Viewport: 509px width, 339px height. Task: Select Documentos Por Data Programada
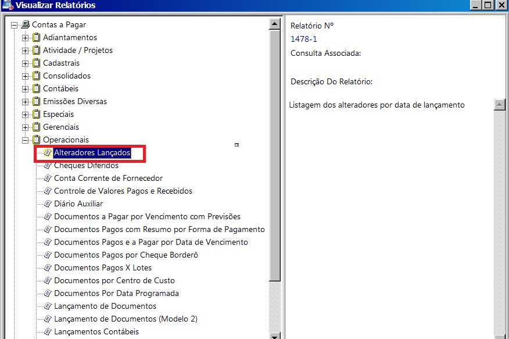[117, 293]
